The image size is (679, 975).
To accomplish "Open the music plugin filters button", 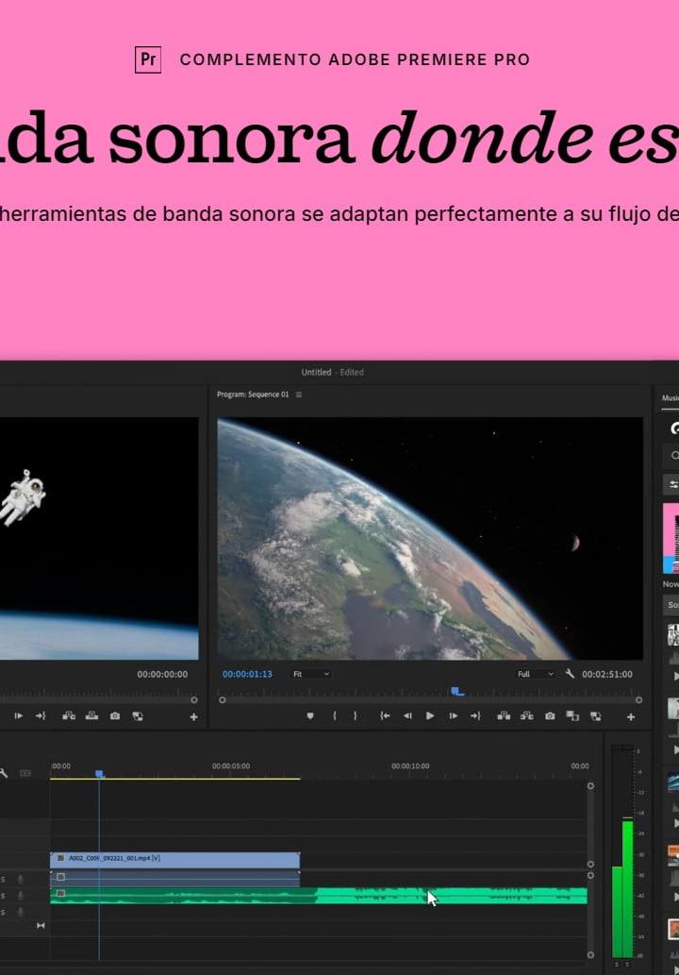I will pyautogui.click(x=671, y=484).
